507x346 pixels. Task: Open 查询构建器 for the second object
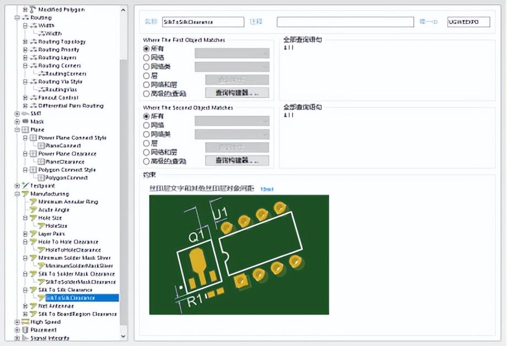[x=237, y=161]
